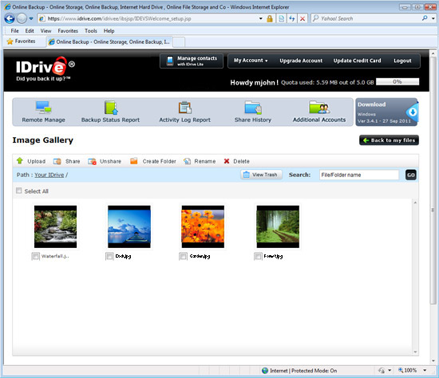Click the Yahoo Search magnifier icon

click(x=425, y=18)
